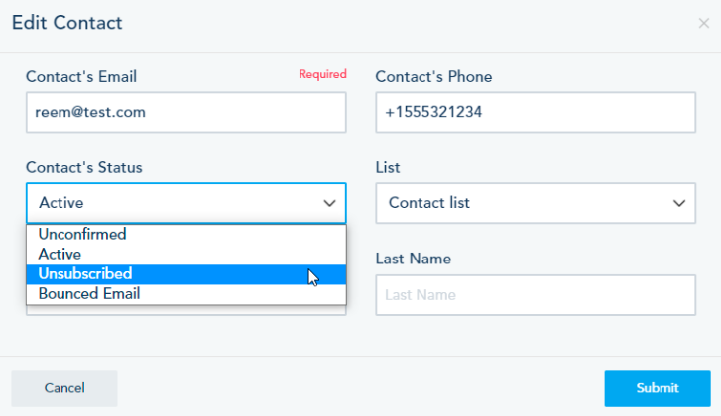Click the Contact's Email input field

185,112
